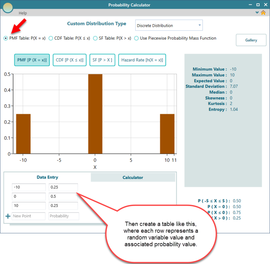
Task: Select PMF Table radio option
Action: pos(6,38)
